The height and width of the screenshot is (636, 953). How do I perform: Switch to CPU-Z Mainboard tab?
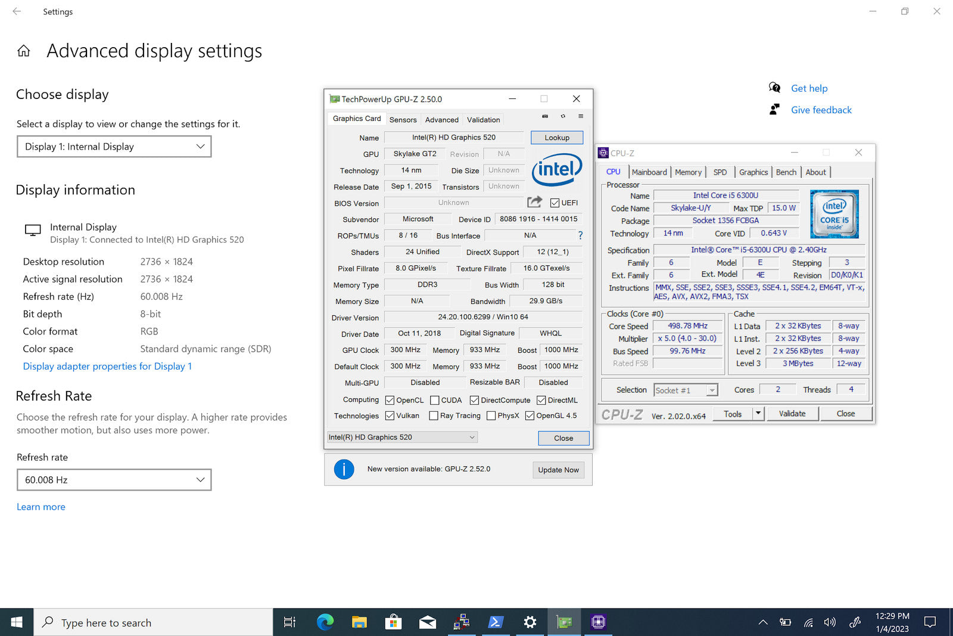point(649,172)
